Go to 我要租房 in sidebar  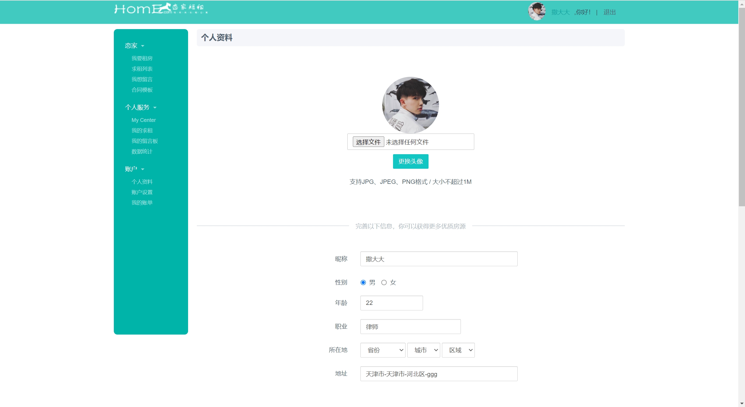(142, 58)
